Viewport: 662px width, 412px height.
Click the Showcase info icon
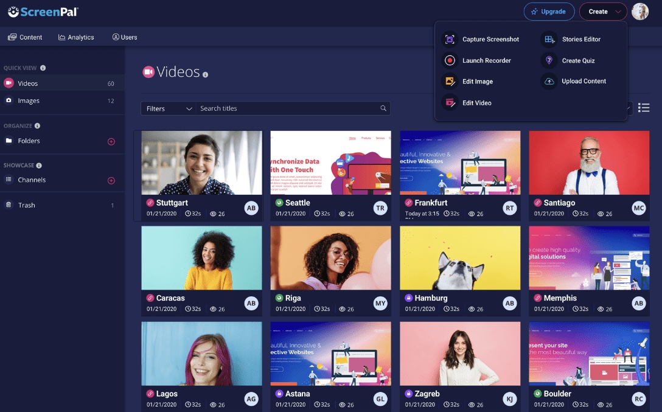pyautogui.click(x=39, y=166)
